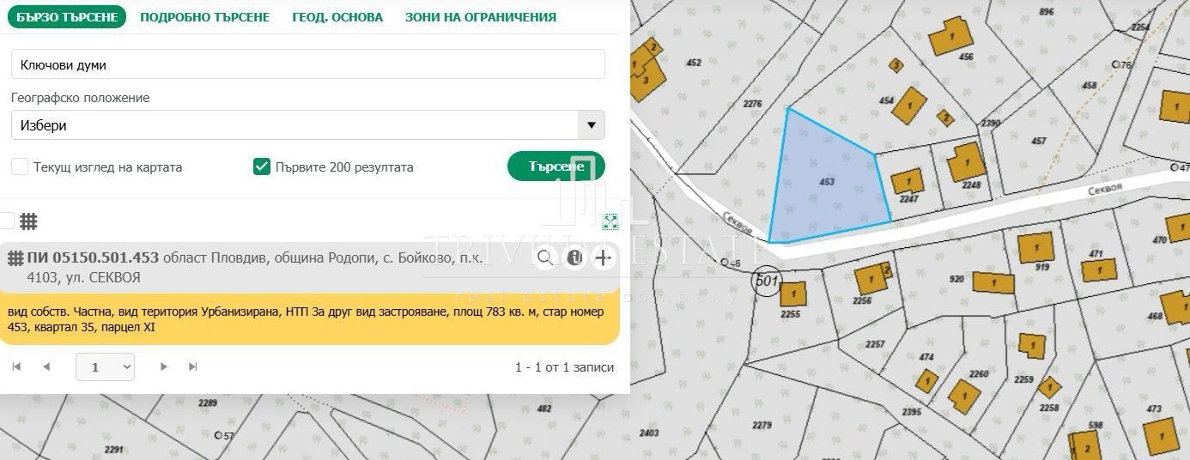This screenshot has height=460, width=1190.
Task: Click the grid icon above the results list
Action: 28,221
